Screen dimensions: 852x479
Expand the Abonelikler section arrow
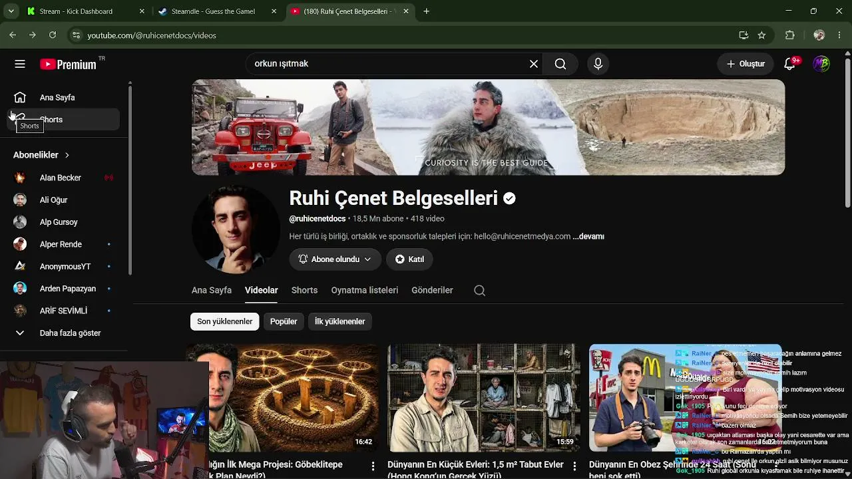[67, 155]
